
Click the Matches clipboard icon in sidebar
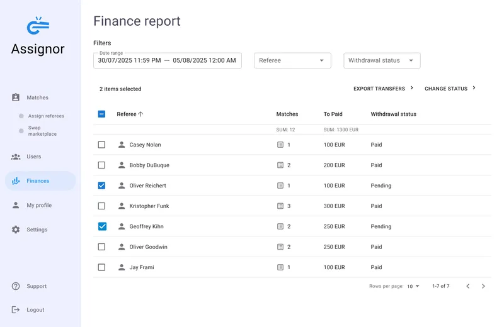(x=15, y=97)
